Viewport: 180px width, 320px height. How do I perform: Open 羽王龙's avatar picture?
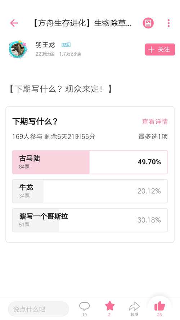coord(18,49)
